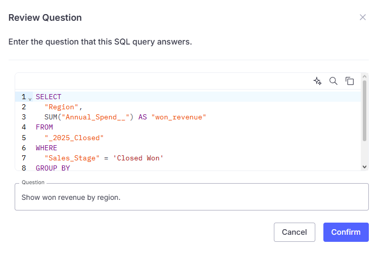Cancel the review question dialog
The height and width of the screenshot is (256, 383).
pyautogui.click(x=295, y=232)
